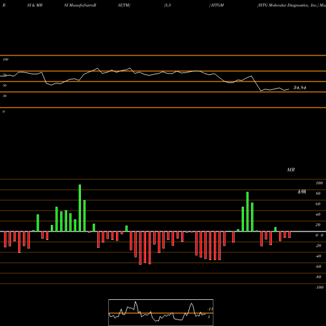
Task: Click the 'MR' panel label
Action: [291, 170]
